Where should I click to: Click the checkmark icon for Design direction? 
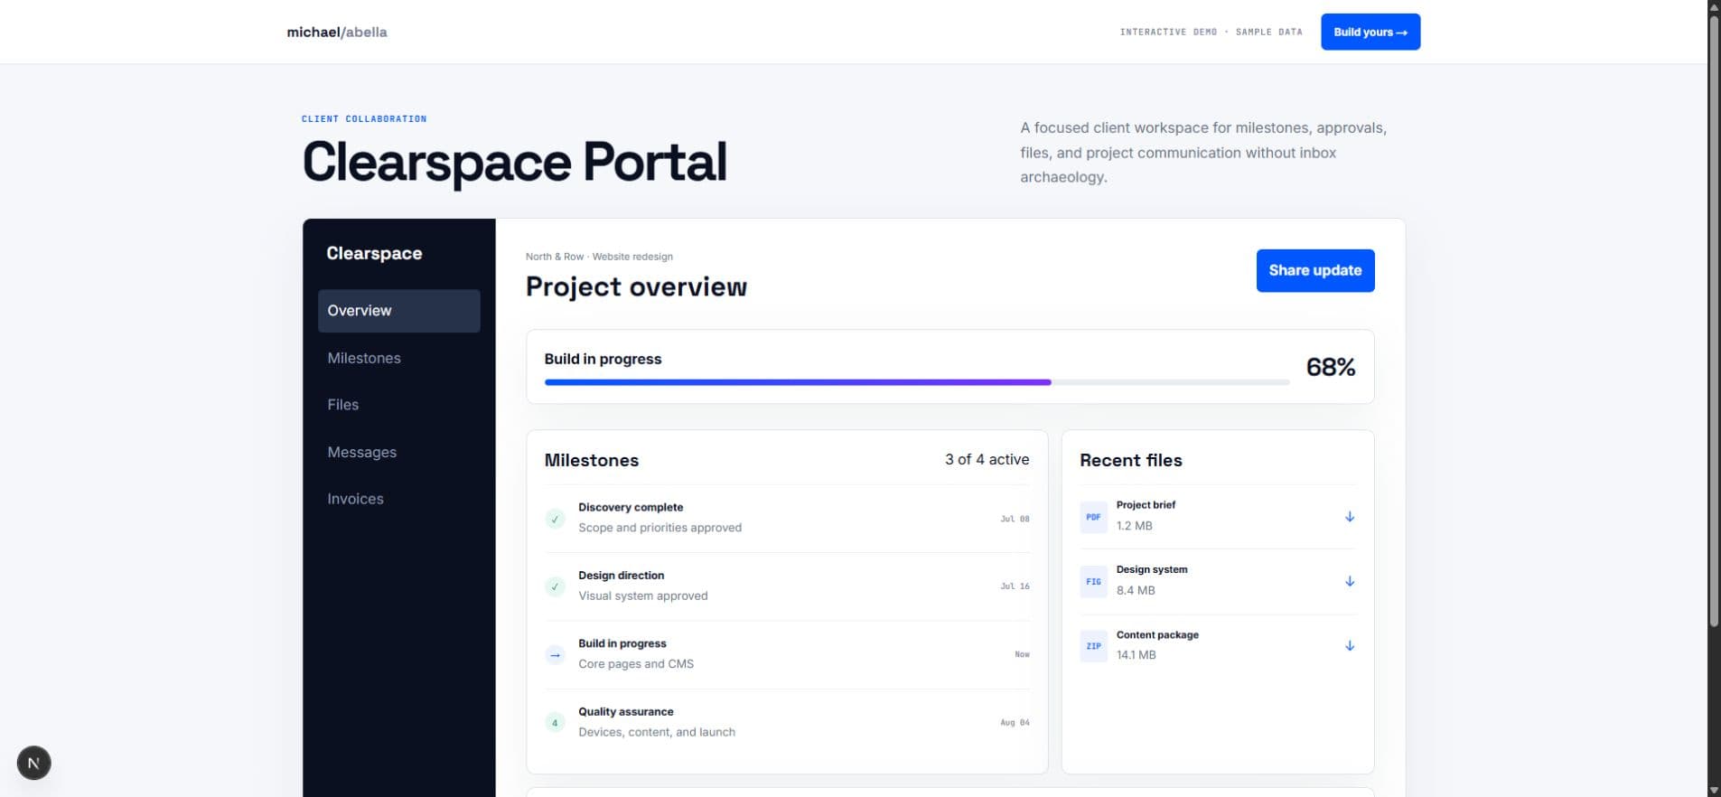tap(555, 586)
